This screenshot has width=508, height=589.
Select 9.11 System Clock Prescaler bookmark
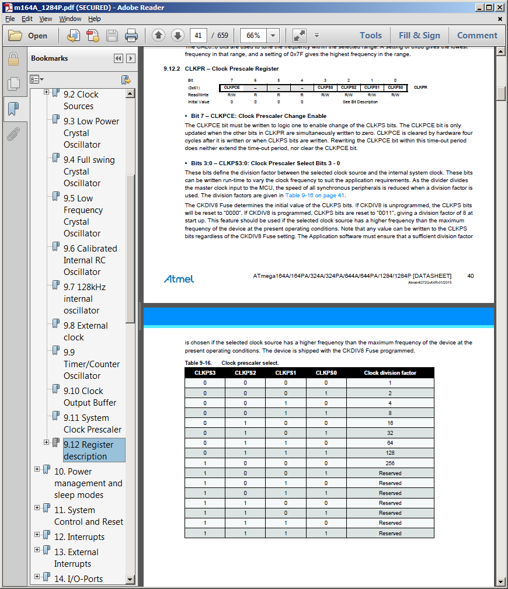tap(92, 423)
